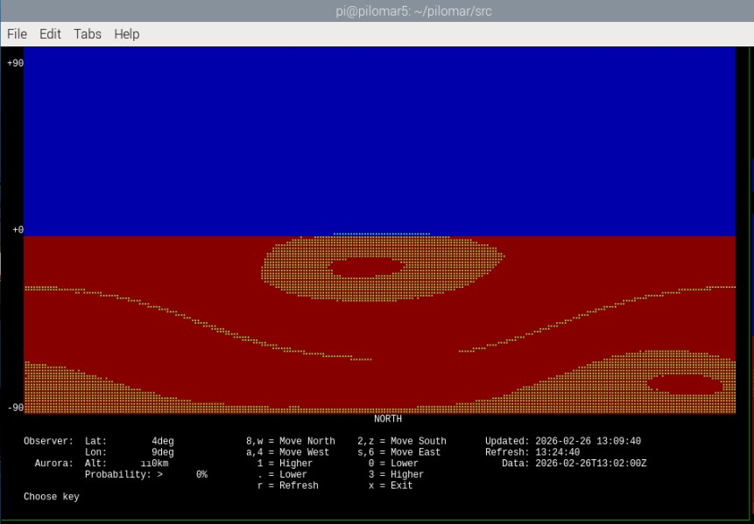This screenshot has width=754, height=524.
Task: Click the -90 altitude axis label
Action: pyautogui.click(x=15, y=408)
